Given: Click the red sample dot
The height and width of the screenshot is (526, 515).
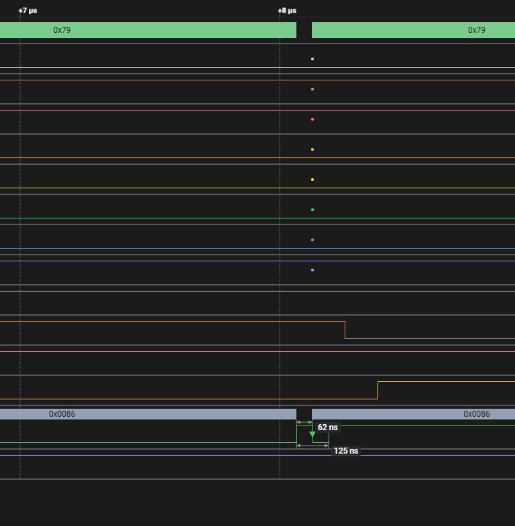Looking at the screenshot, I should pyautogui.click(x=312, y=119).
